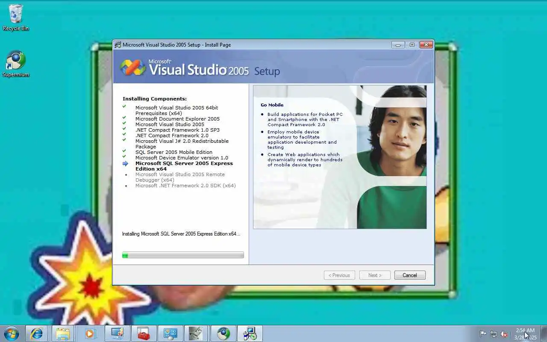
Task: Select 'Microsoft Visual Studio 2005 Remote Debugger' entry
Action: pos(180,177)
